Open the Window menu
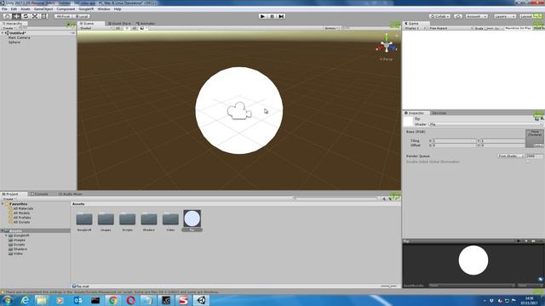The width and height of the screenshot is (545, 306). tap(104, 9)
